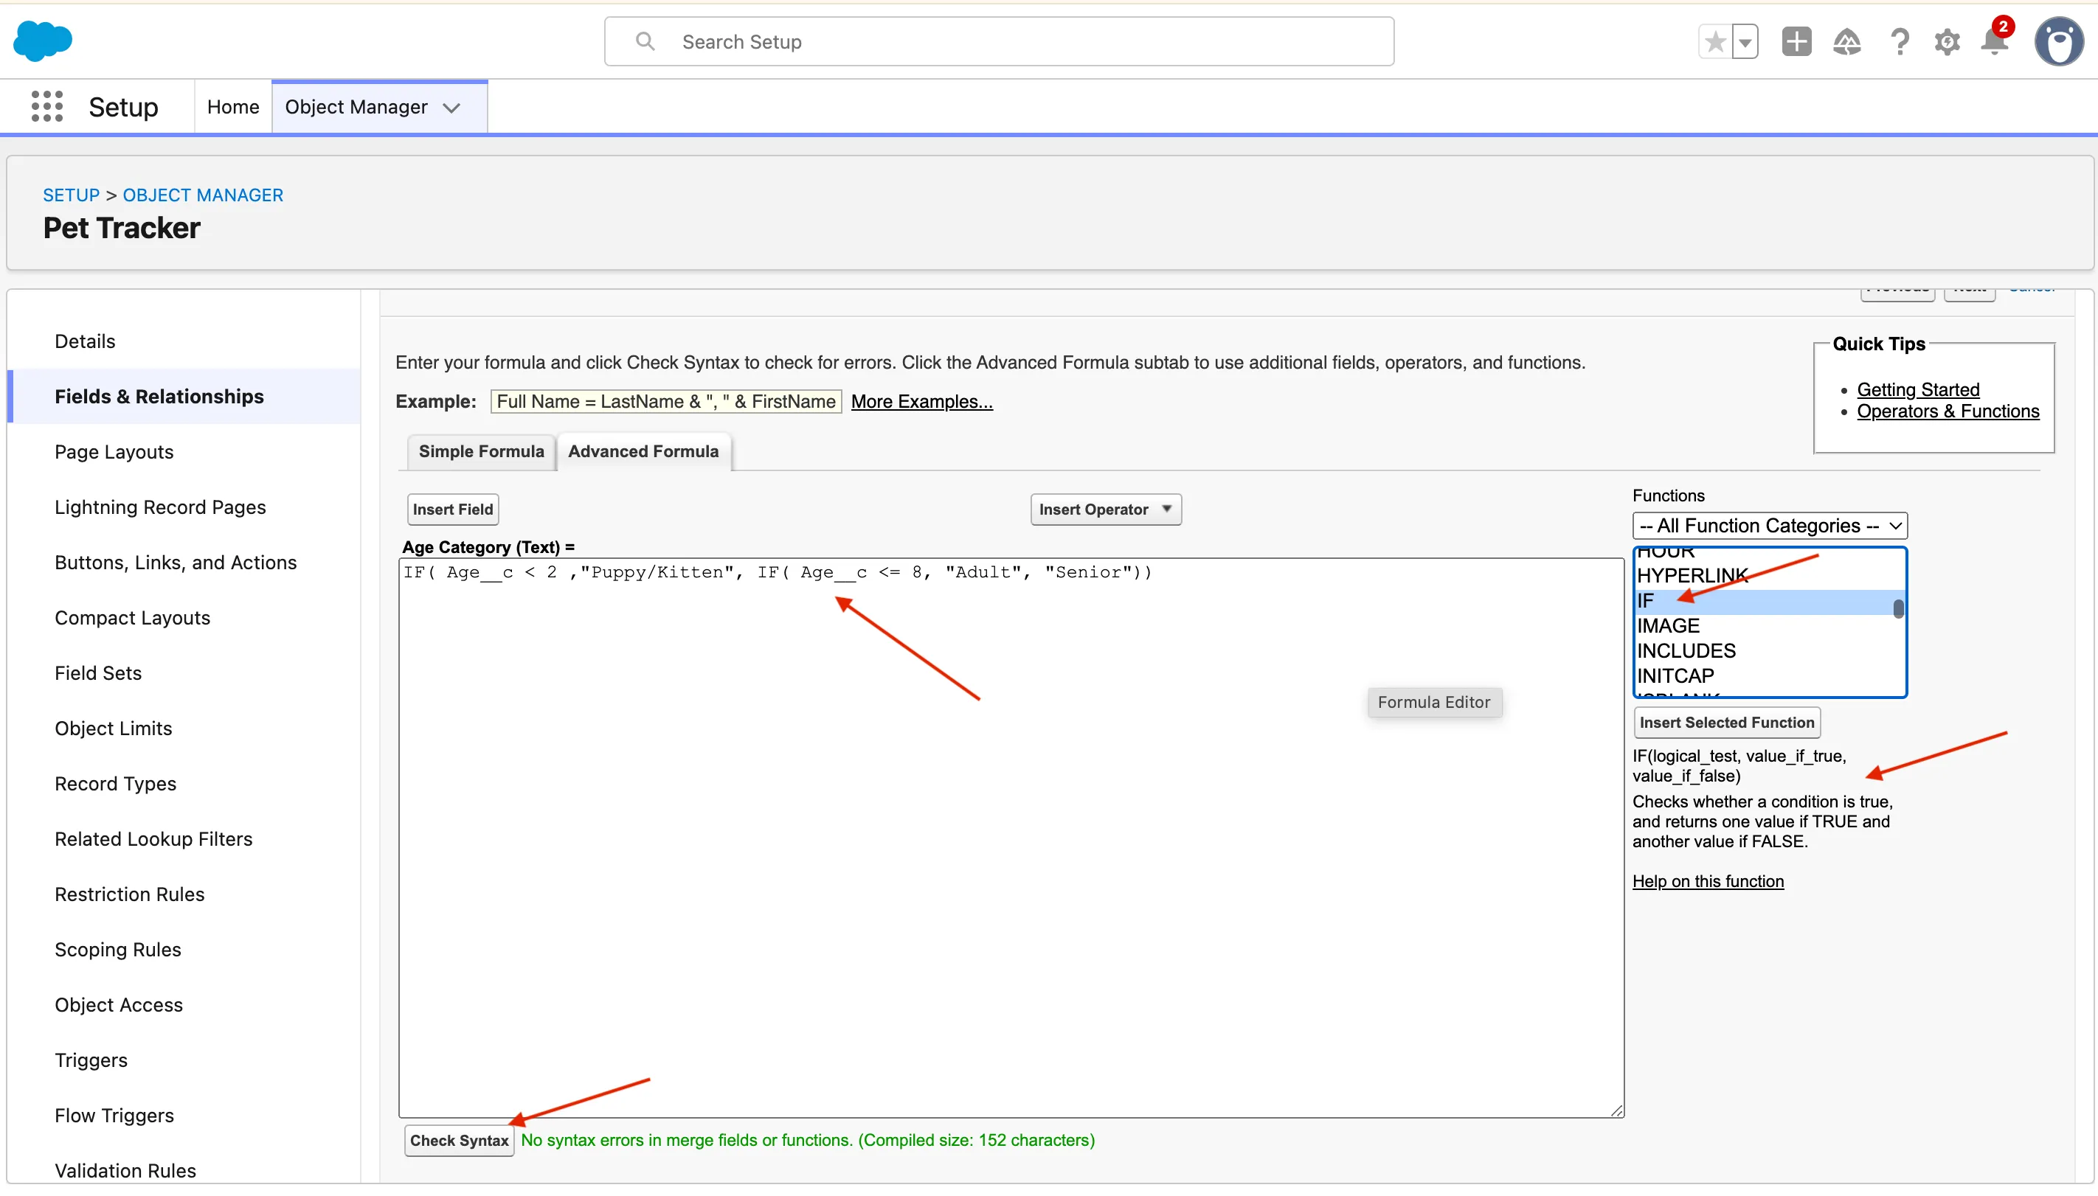Viewport: 2098px width, 1196px height.
Task: Expand the favorites list dropdown arrow
Action: click(x=1745, y=42)
